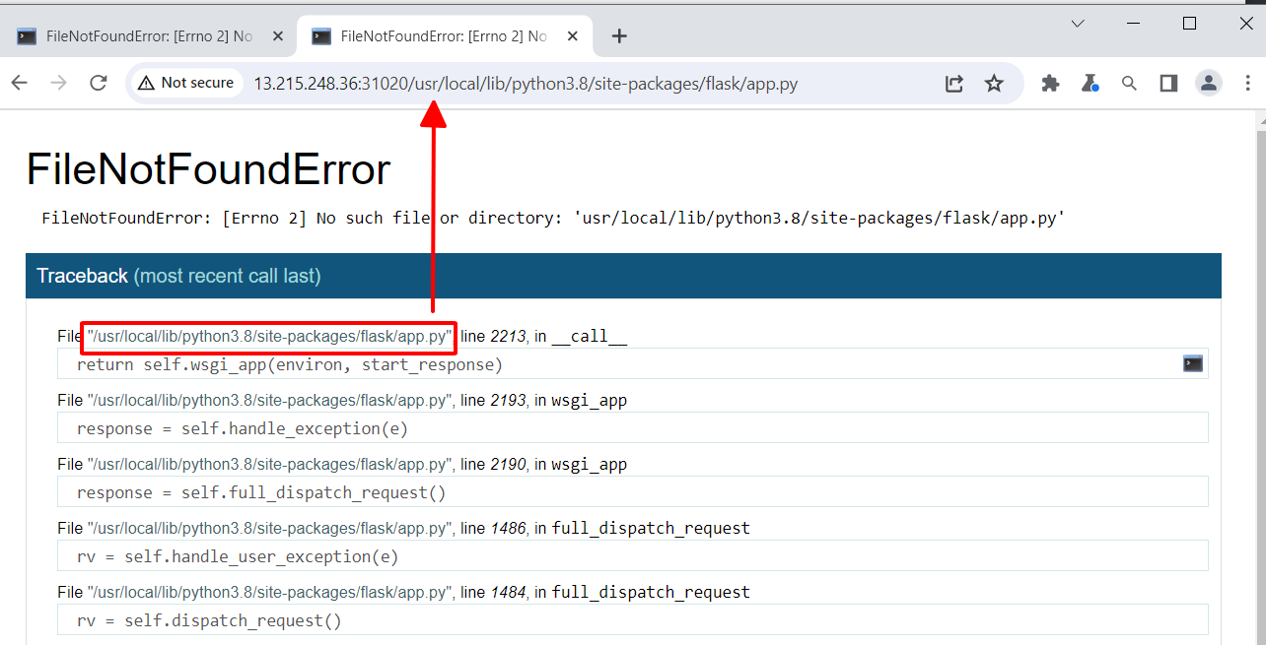Reload the error page
Viewport: 1266px width, 645px height.
[98, 83]
